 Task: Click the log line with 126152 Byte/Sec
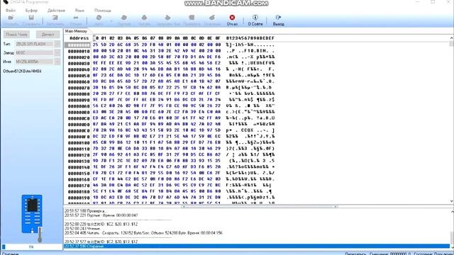(x=143, y=233)
